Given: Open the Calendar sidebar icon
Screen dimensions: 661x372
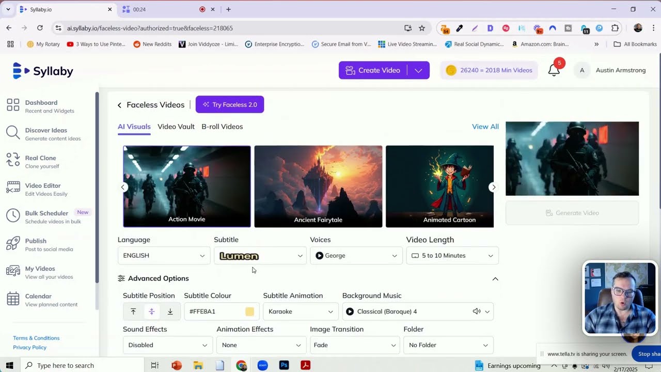Looking at the screenshot, I should [13, 299].
